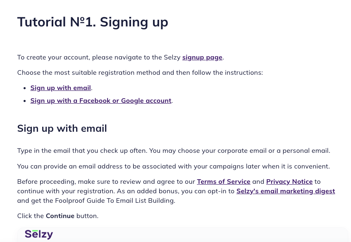Click the bullet point beside Sign up with email
The height and width of the screenshot is (242, 351).
pos(25,88)
